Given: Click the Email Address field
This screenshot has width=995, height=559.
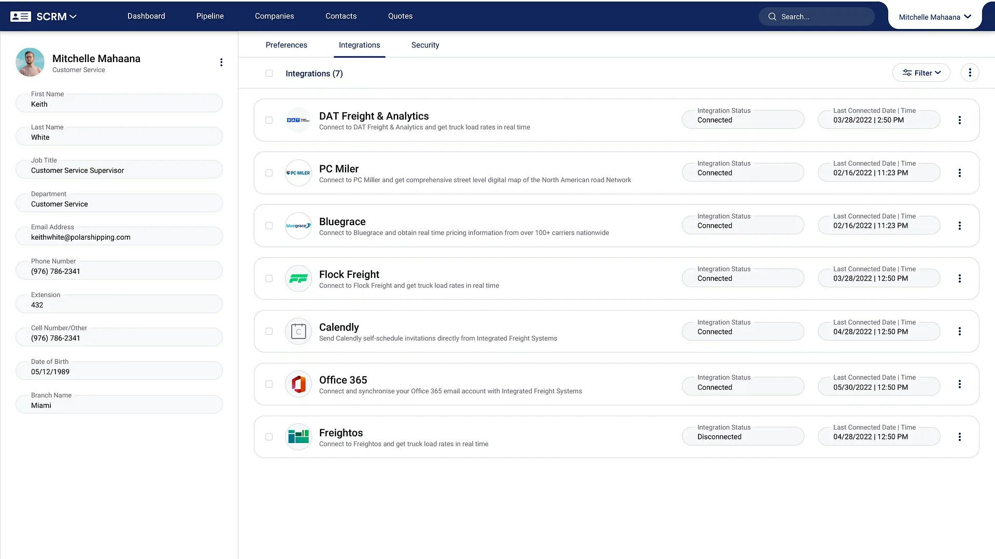Looking at the screenshot, I should [x=119, y=237].
